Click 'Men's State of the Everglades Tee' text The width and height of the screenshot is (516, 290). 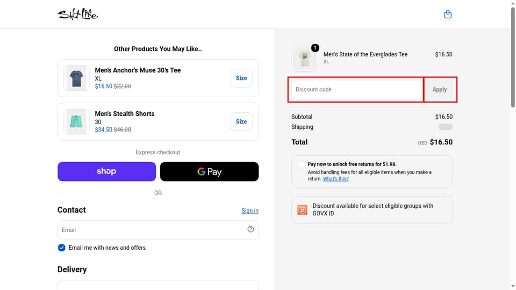coord(365,54)
